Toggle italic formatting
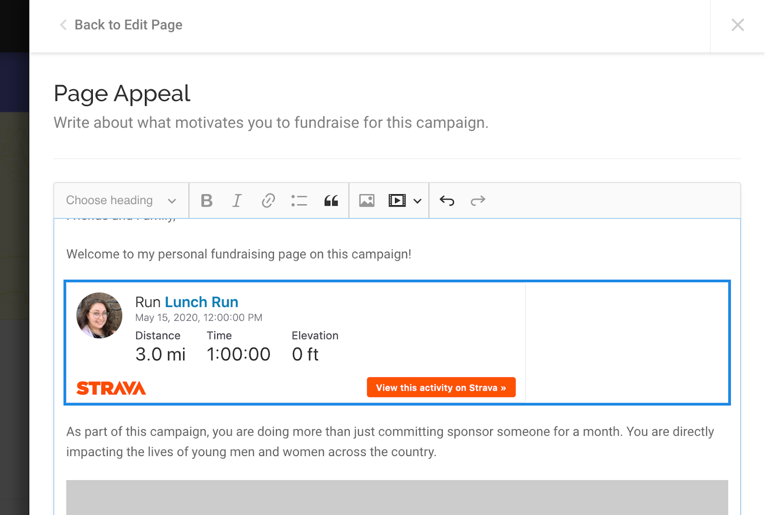765x515 pixels. click(237, 200)
